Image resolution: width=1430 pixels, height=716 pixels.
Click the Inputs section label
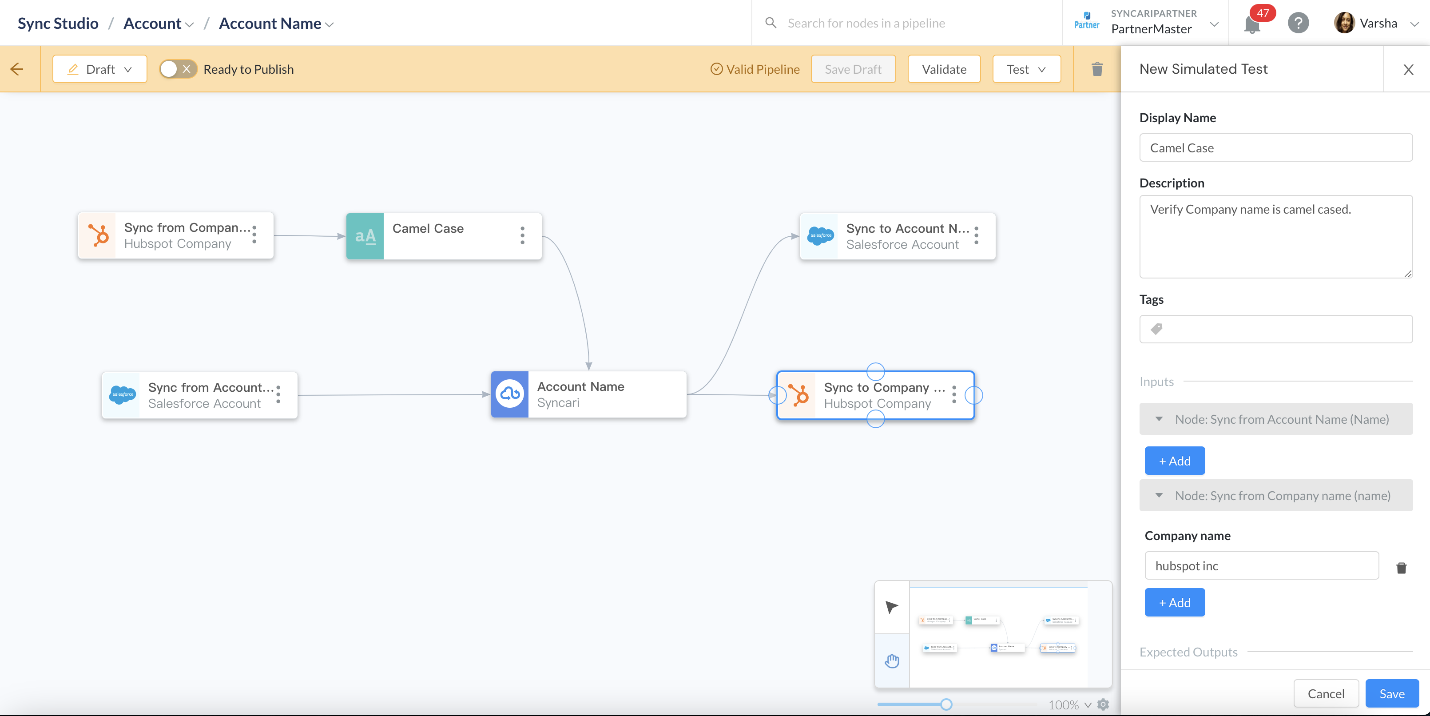(1156, 382)
